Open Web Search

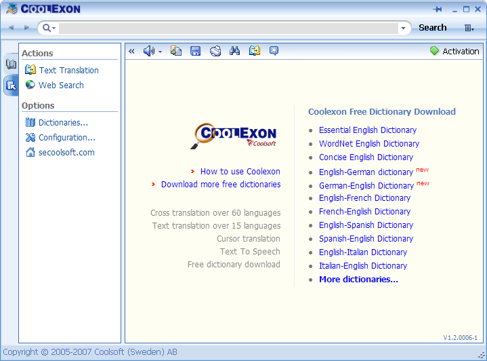point(61,85)
